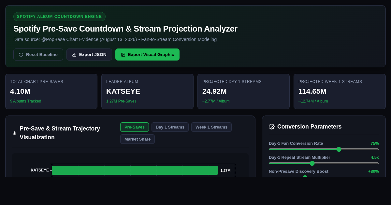This screenshot has width=391, height=205.
Task: Click the Total Chart Pre-Saves card
Action: point(51,91)
